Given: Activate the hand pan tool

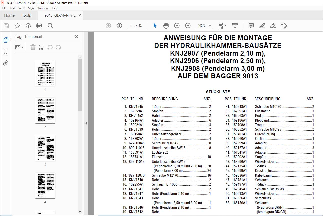Looking at the screenshot, I should pos(166,26).
